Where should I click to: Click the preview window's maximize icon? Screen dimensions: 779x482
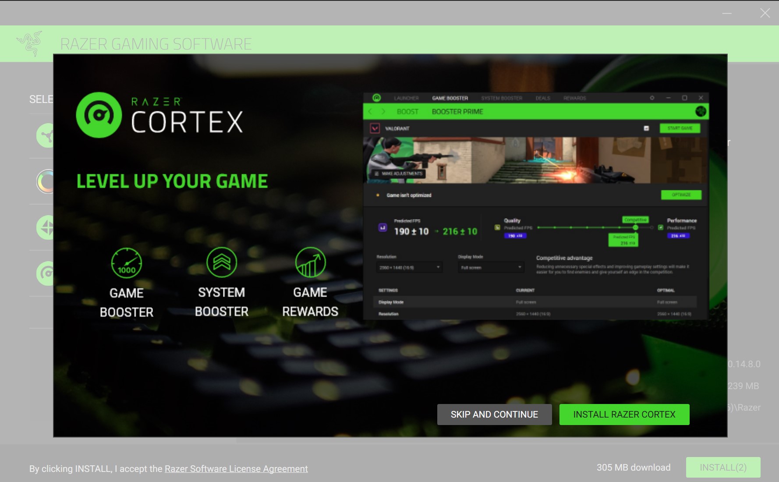coord(685,98)
